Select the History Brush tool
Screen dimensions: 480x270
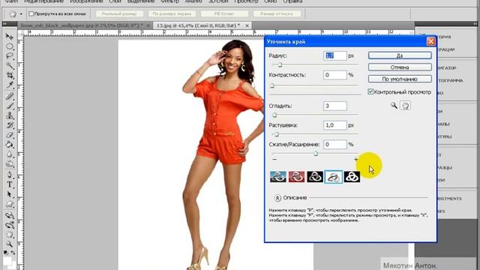pos(10,125)
